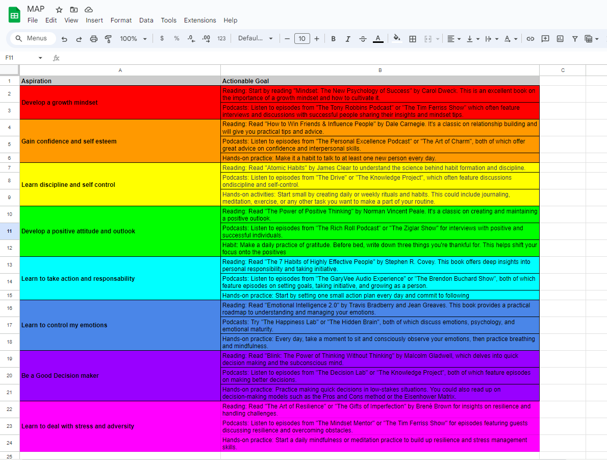Select the 'Actionable Goal' header cell
Image resolution: width=607 pixels, height=460 pixels.
pyautogui.click(x=380, y=81)
